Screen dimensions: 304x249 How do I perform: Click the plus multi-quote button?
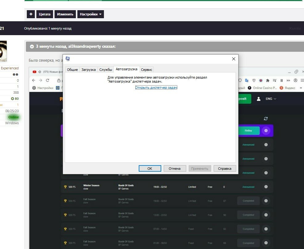pos(31,14)
